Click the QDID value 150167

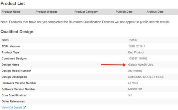click(x=133, y=40)
